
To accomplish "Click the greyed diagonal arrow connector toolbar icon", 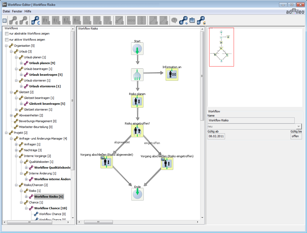I will (119, 20).
